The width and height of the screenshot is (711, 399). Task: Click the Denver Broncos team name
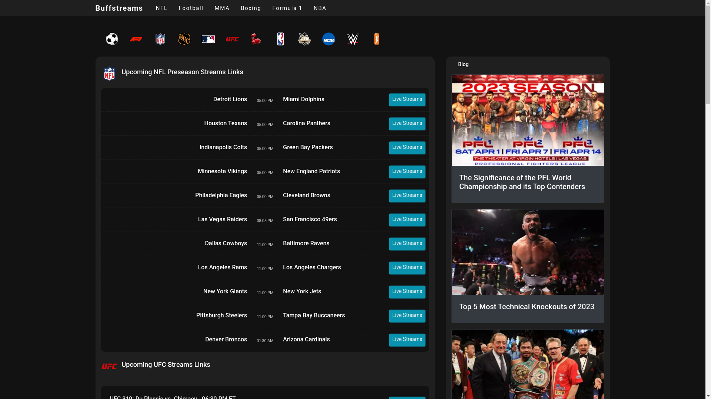226,340
